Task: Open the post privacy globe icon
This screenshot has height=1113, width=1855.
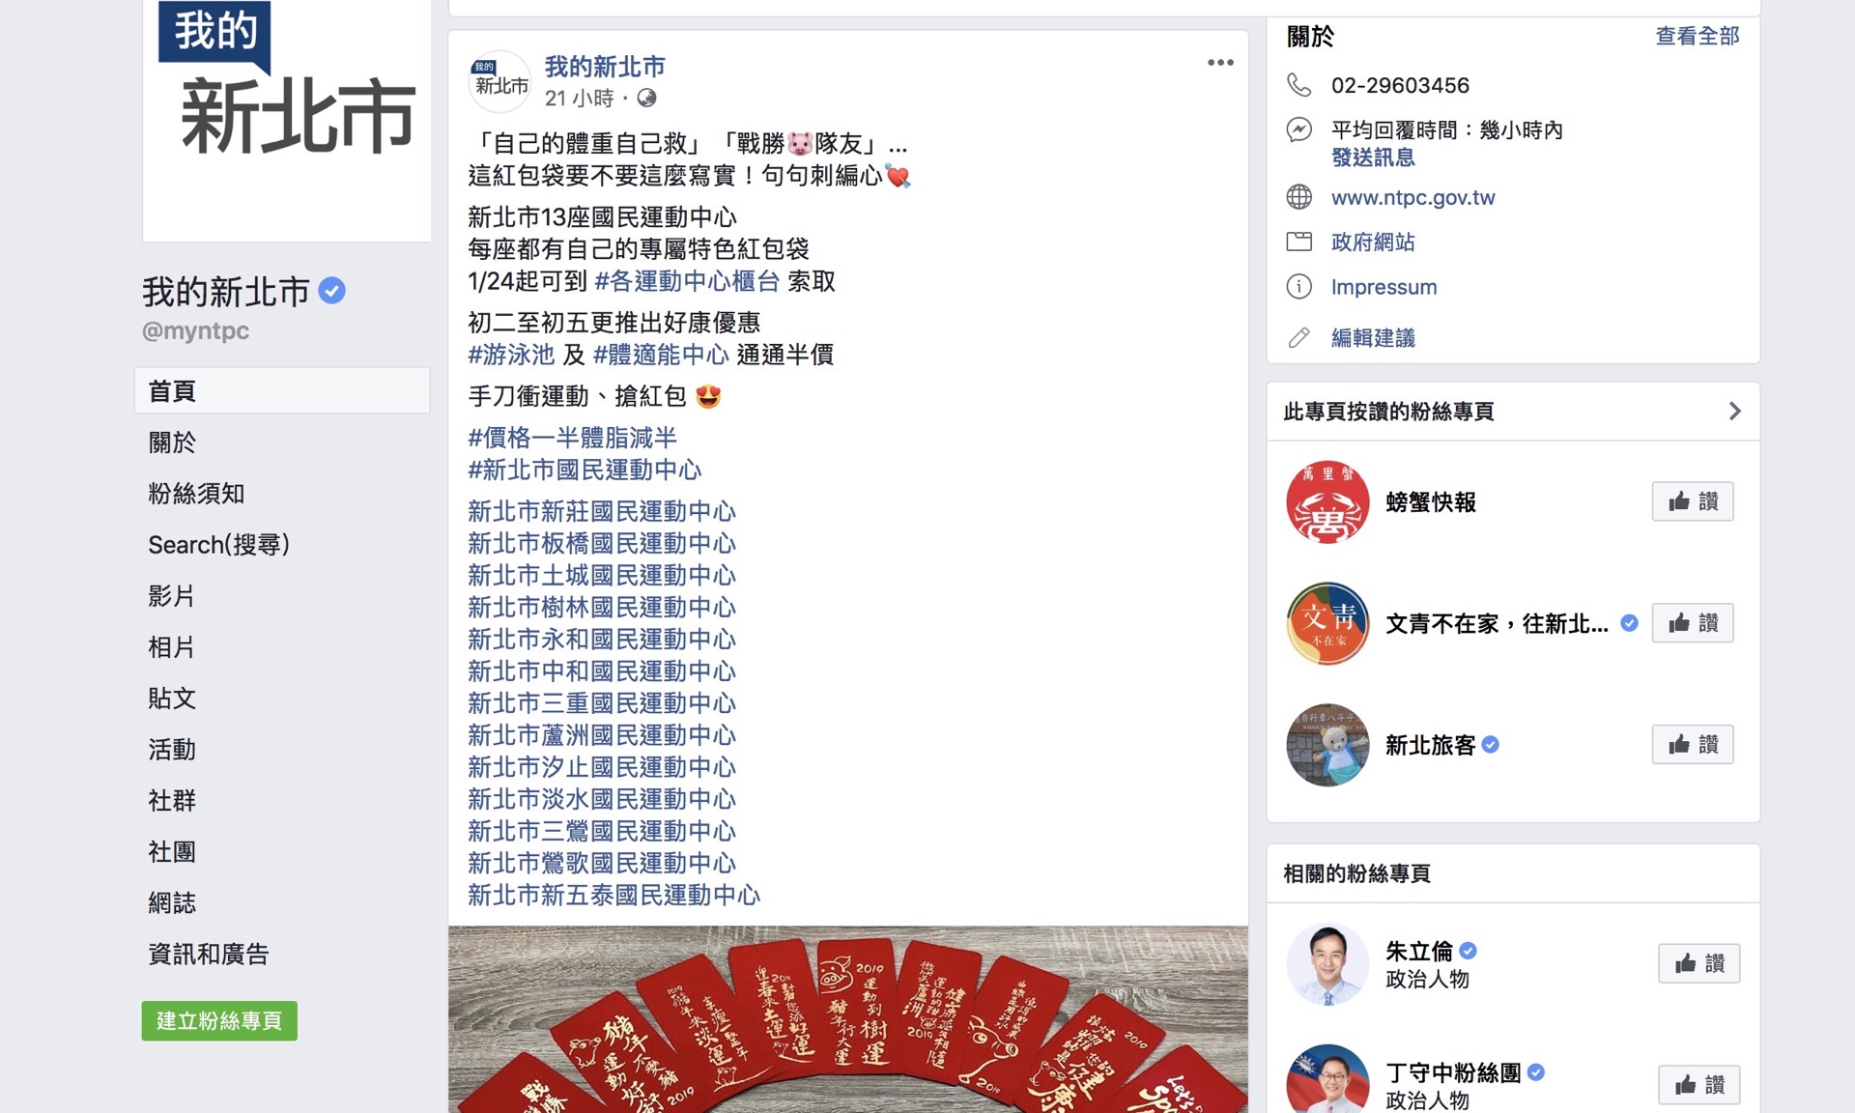Action: tap(646, 98)
